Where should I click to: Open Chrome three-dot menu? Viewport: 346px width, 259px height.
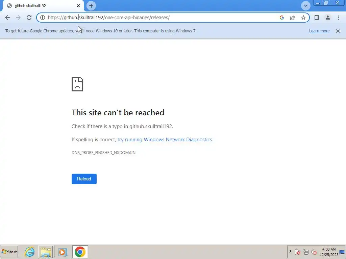pos(339,18)
